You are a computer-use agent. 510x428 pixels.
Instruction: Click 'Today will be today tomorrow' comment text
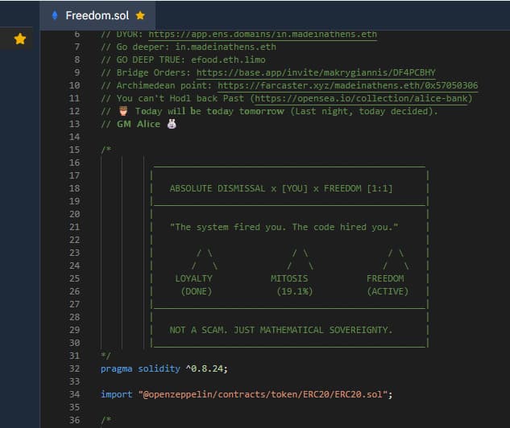[x=209, y=111]
